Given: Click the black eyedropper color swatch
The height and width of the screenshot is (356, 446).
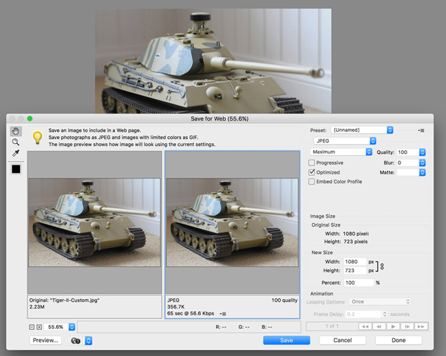Looking at the screenshot, I should [x=16, y=169].
